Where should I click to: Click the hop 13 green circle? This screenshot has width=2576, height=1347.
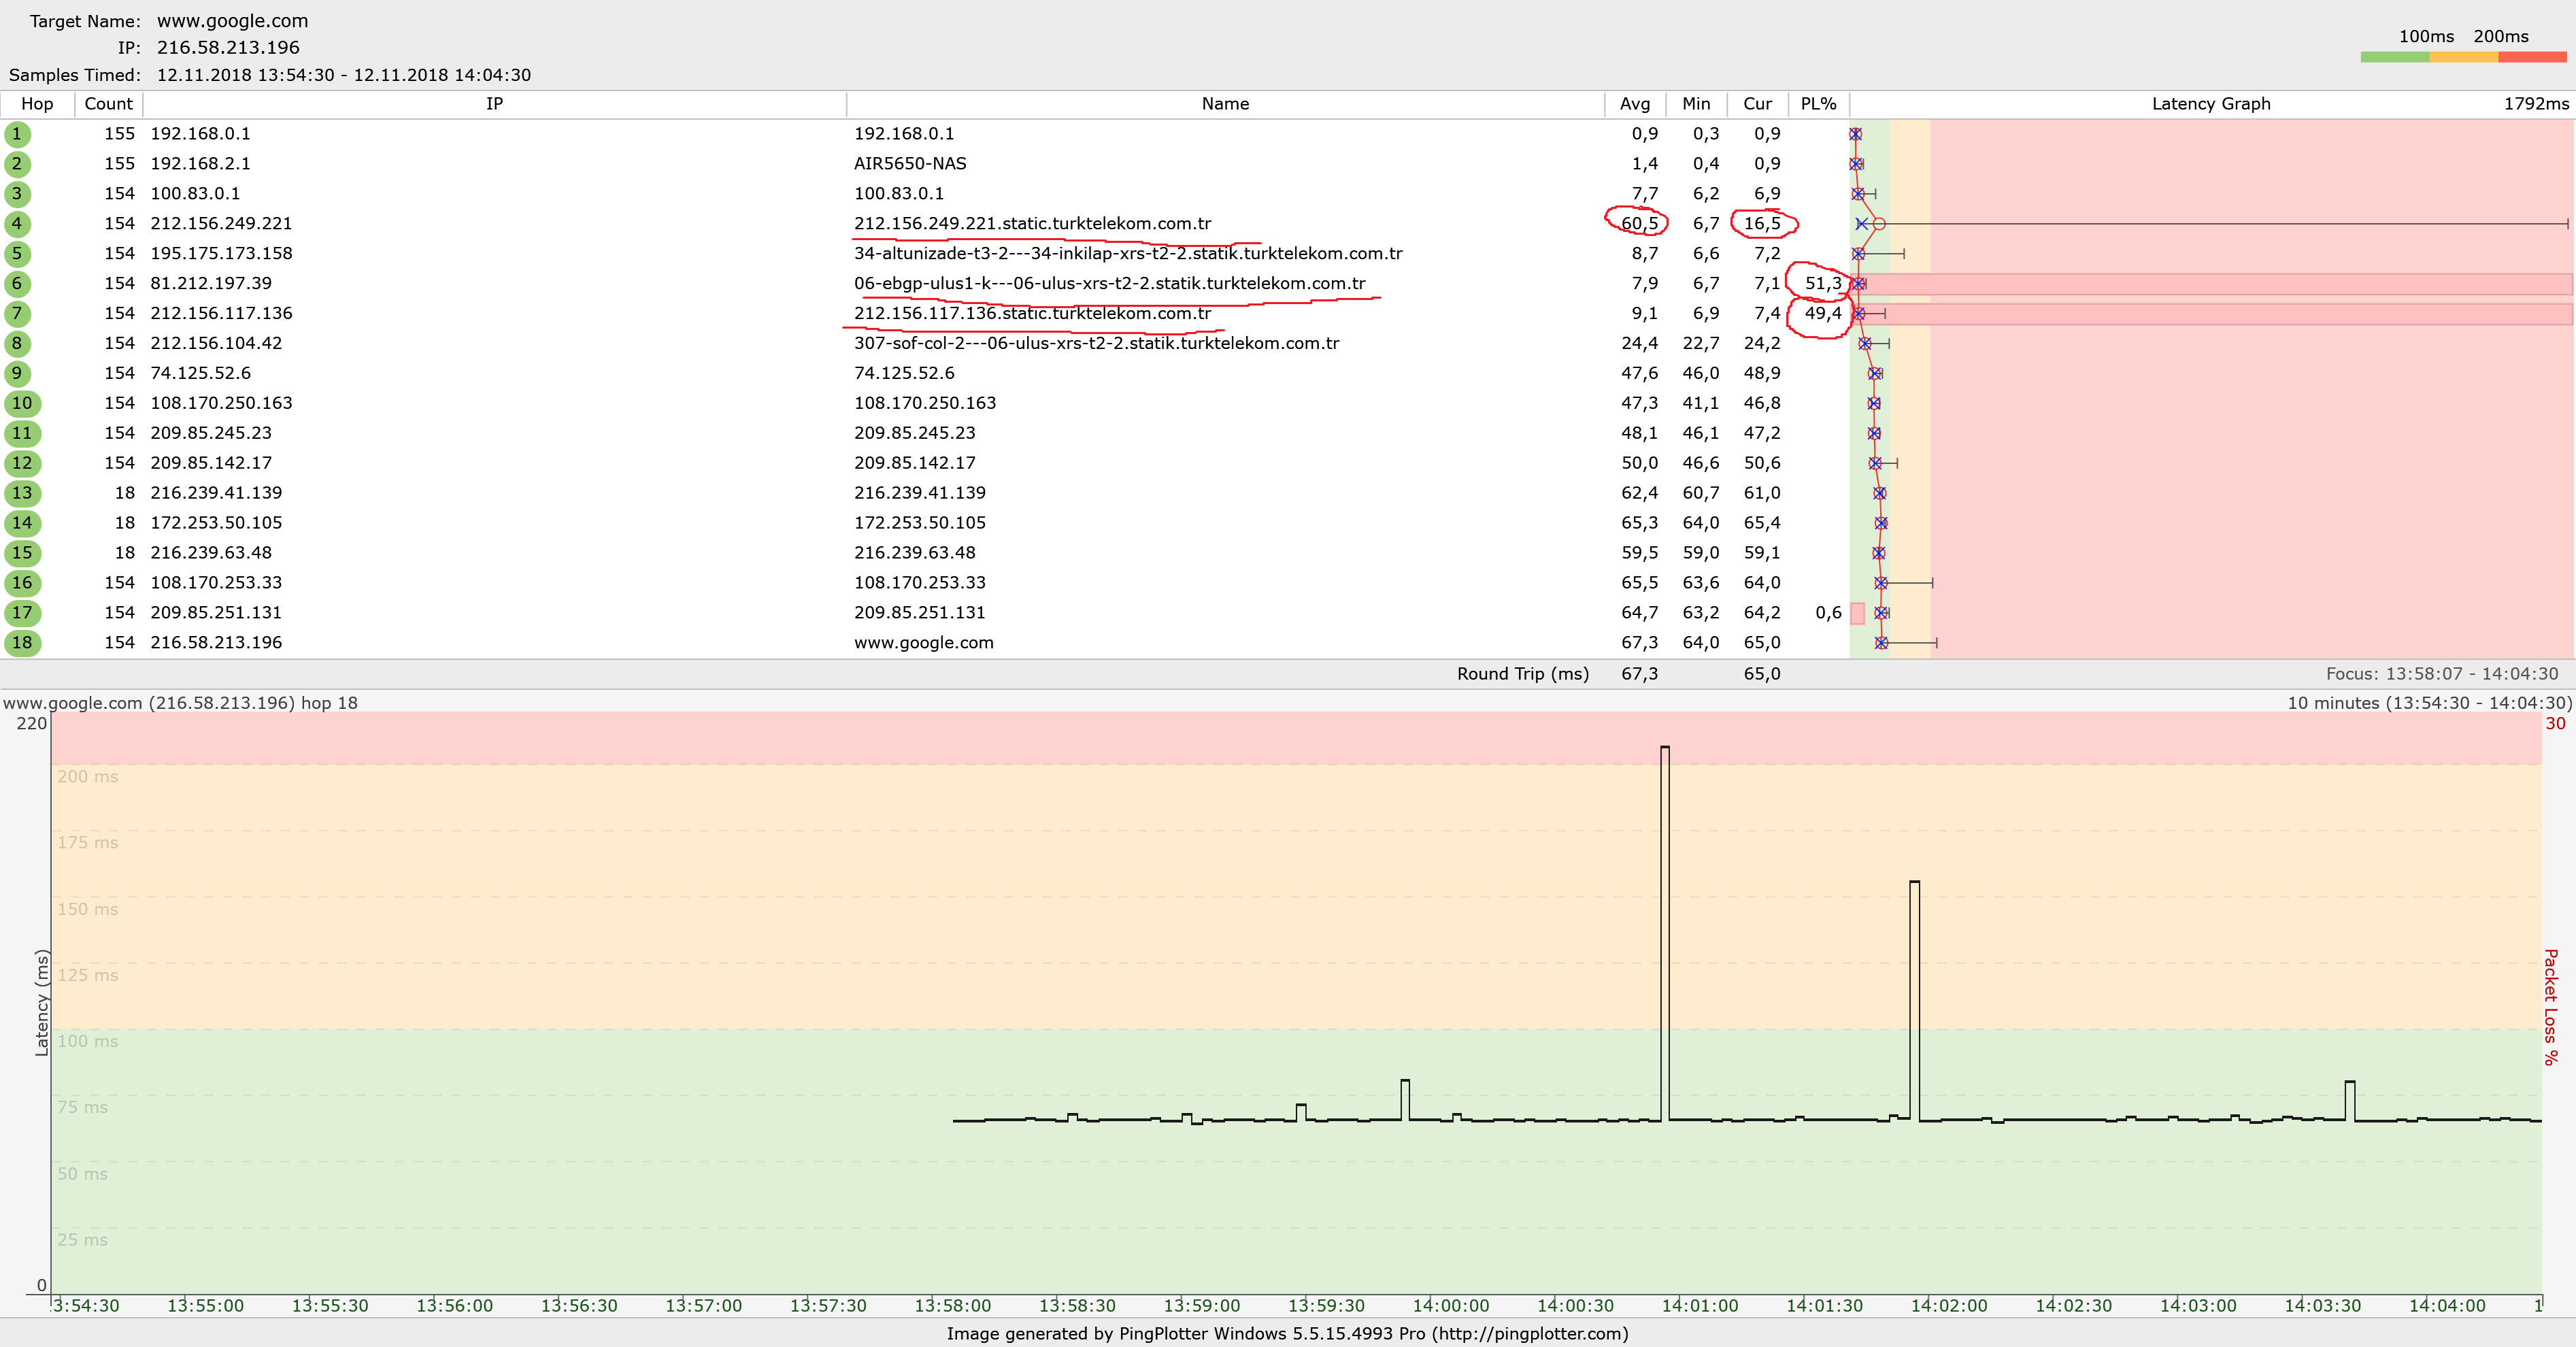(22, 493)
